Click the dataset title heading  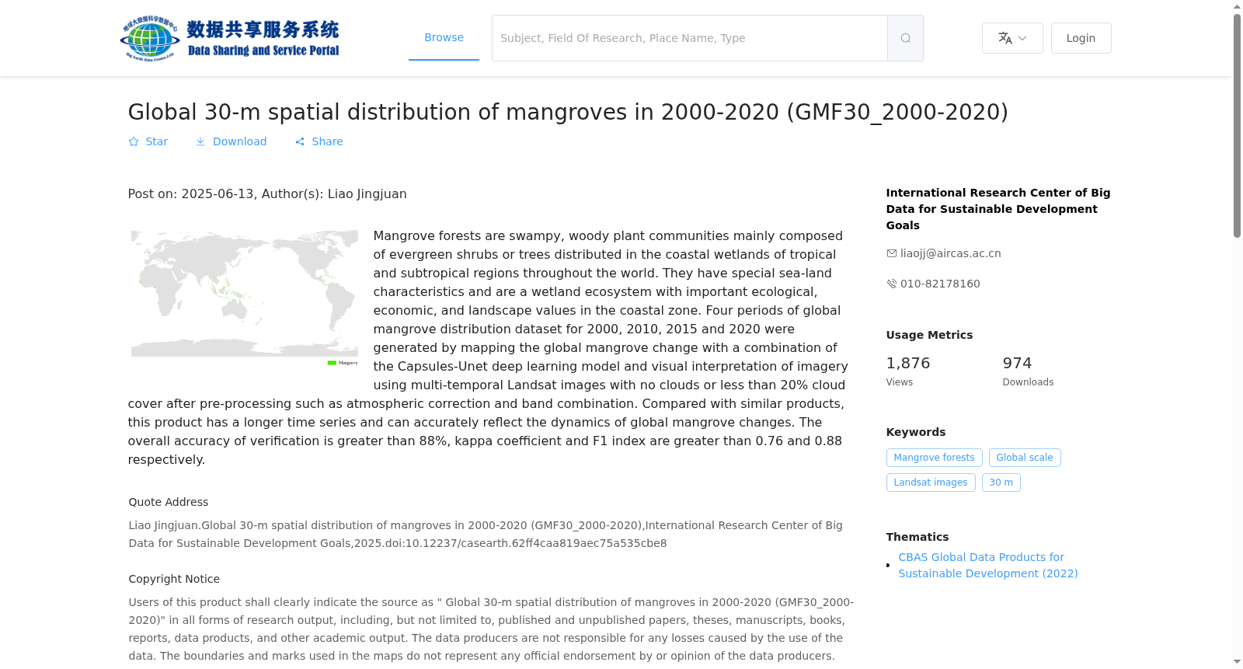point(568,112)
